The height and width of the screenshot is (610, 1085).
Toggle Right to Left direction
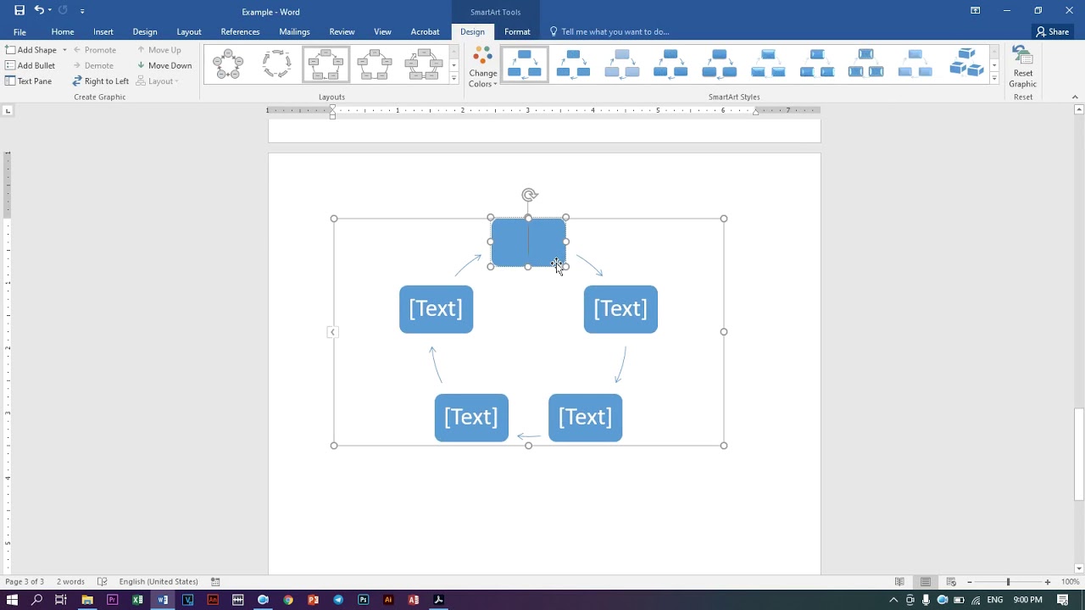pos(100,81)
